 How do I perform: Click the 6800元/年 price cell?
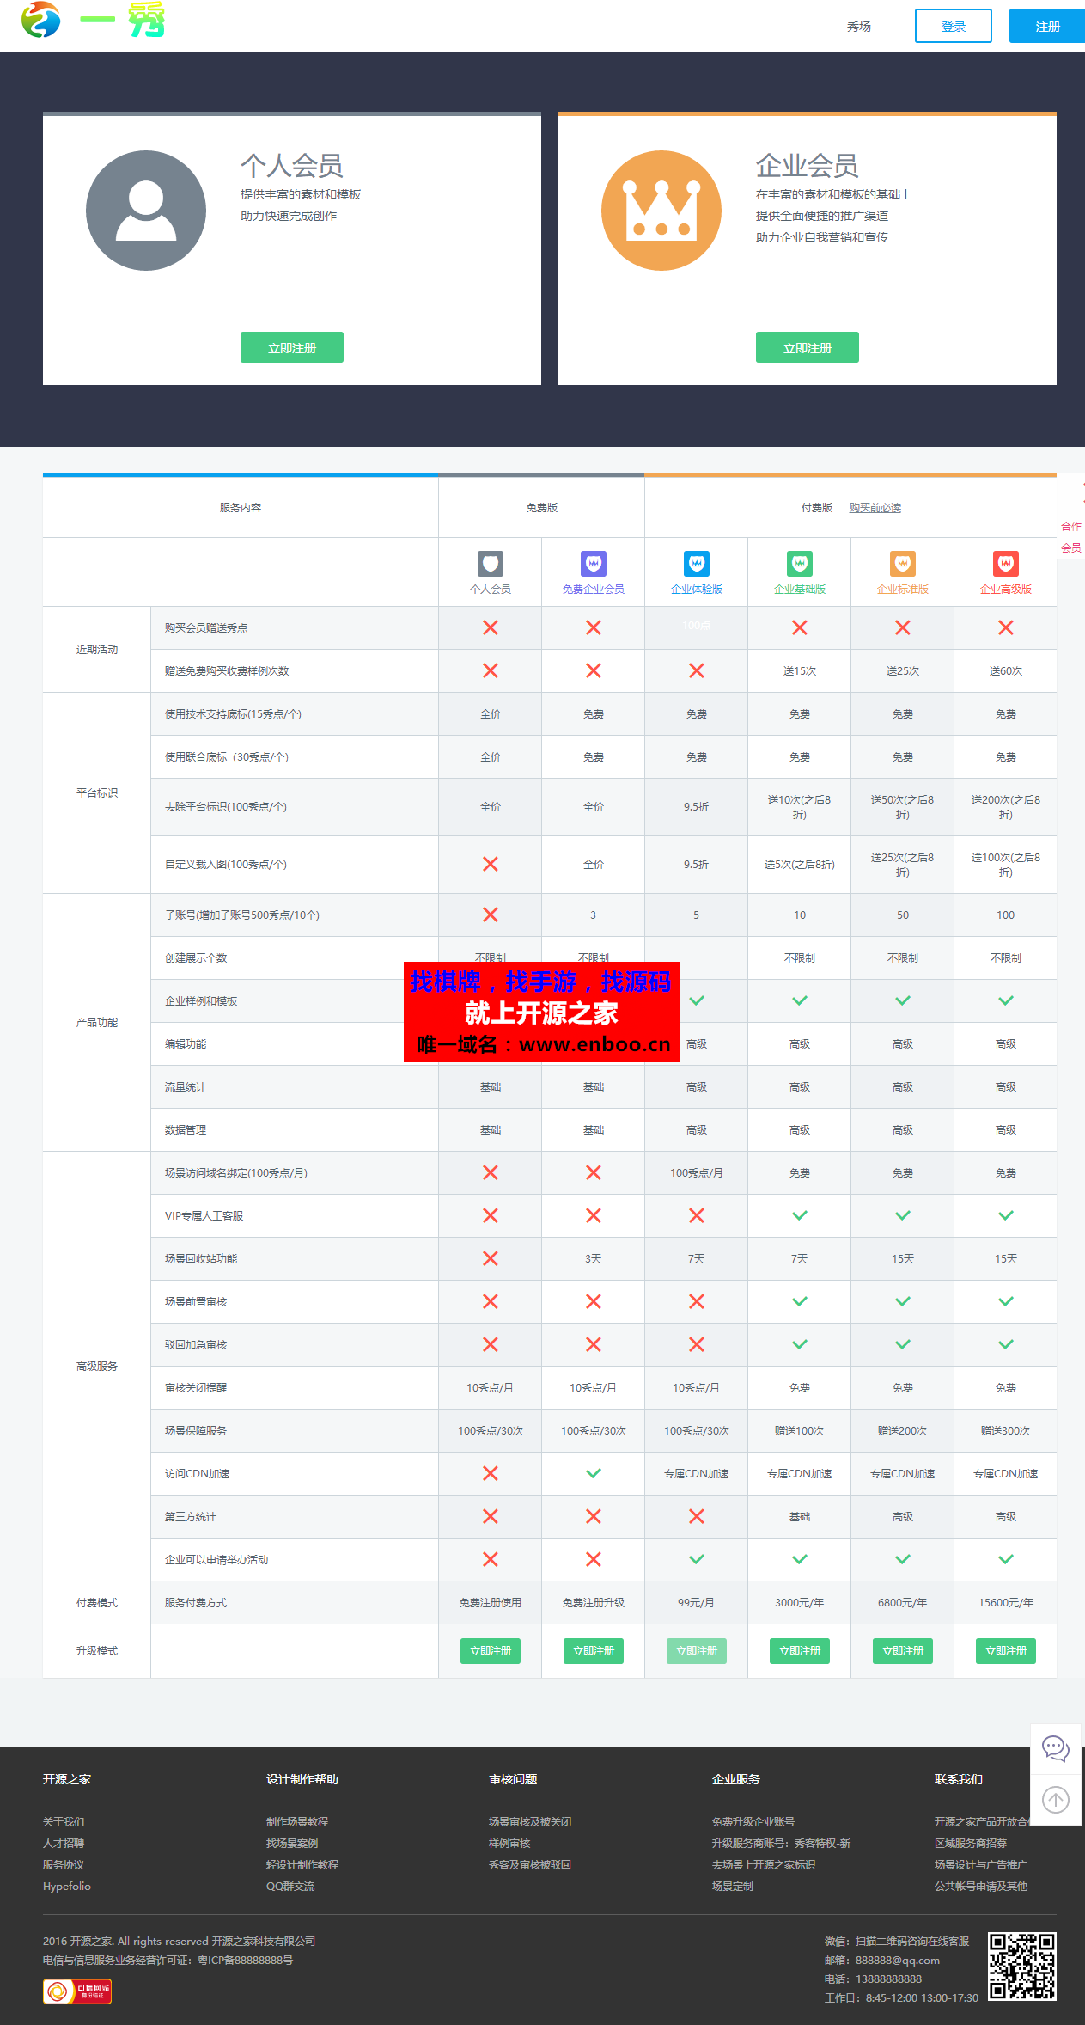[903, 1603]
